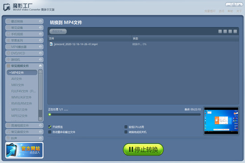Open the 帮助 help menu
245x163 pixels.
point(230,11)
